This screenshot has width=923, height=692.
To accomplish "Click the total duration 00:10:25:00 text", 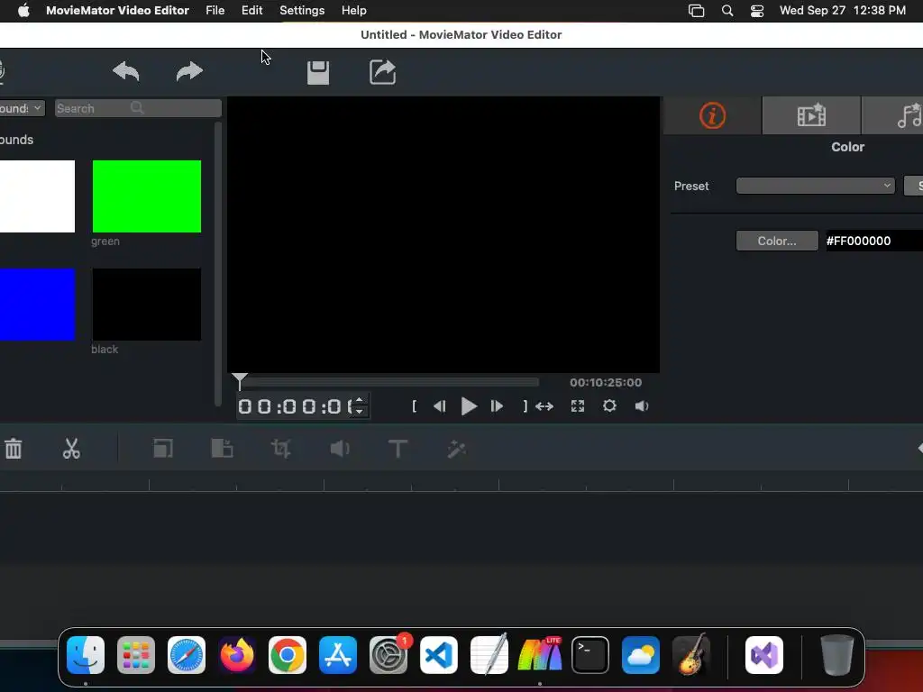I will click(606, 382).
